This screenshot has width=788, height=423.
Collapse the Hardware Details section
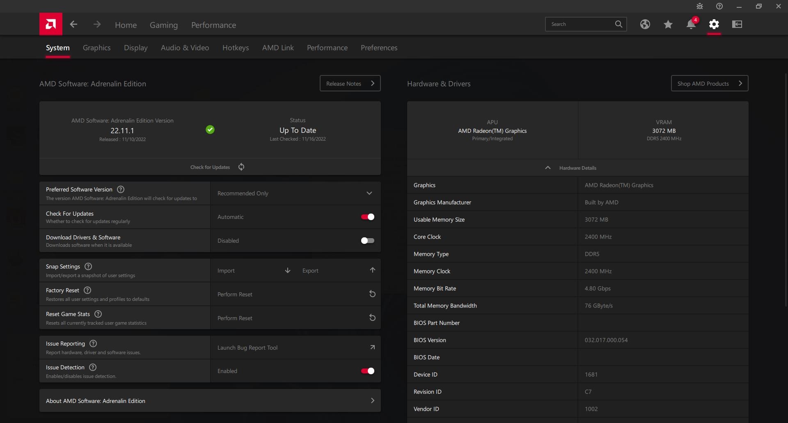pos(578,168)
